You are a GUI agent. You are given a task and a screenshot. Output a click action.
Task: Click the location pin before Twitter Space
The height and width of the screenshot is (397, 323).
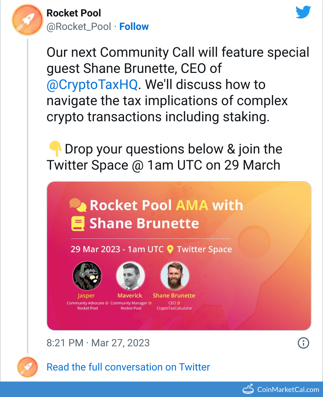coord(170,250)
